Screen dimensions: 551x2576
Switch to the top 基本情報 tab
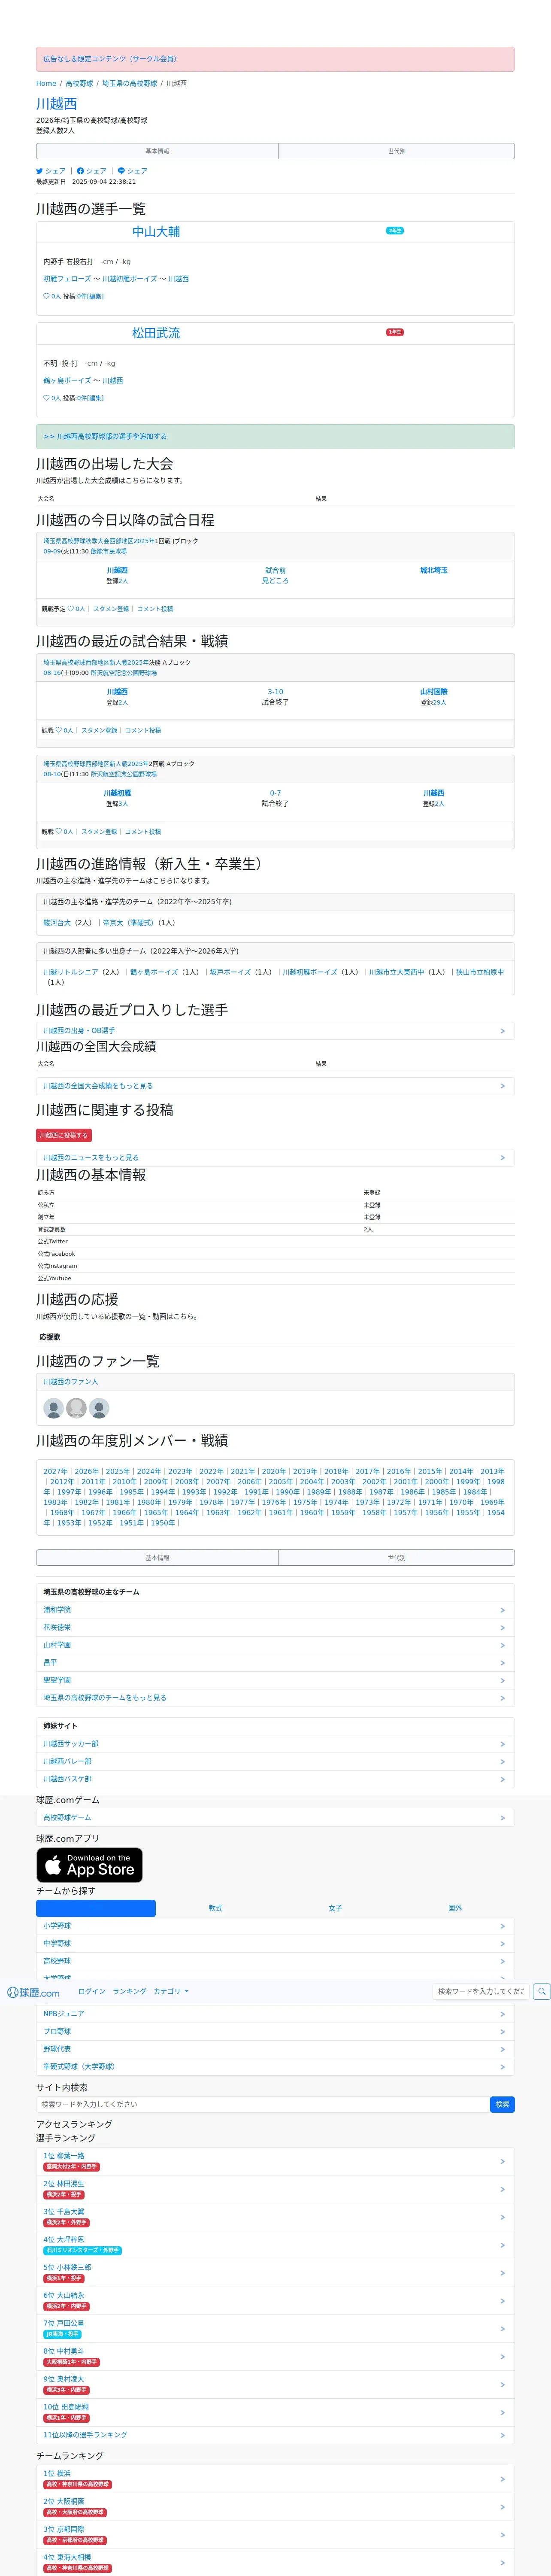[157, 151]
